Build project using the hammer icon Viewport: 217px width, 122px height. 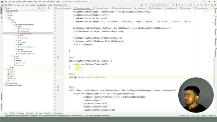coord(146,5)
